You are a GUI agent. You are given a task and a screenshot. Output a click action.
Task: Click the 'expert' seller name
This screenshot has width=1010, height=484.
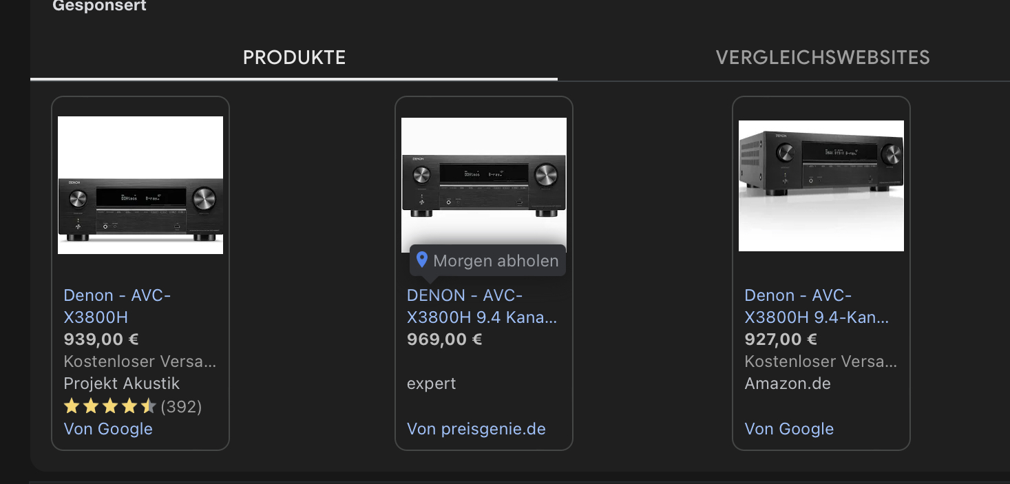(x=432, y=384)
